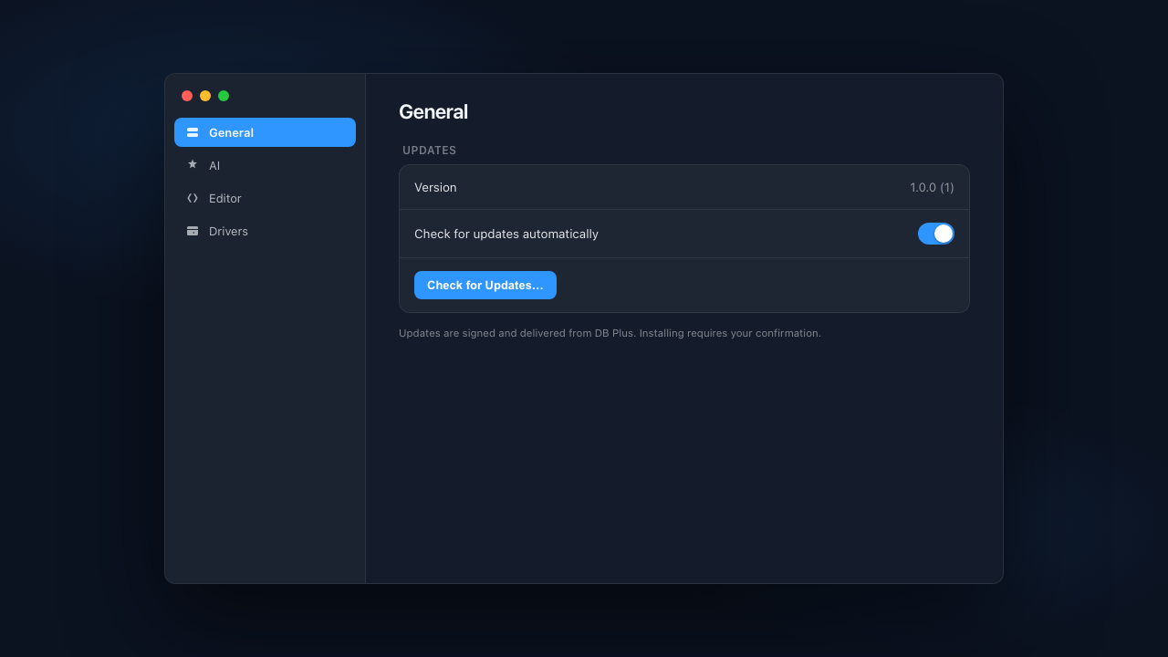The width and height of the screenshot is (1168, 657).
Task: Click the version value 1.0.0 (1)
Action: pos(932,187)
